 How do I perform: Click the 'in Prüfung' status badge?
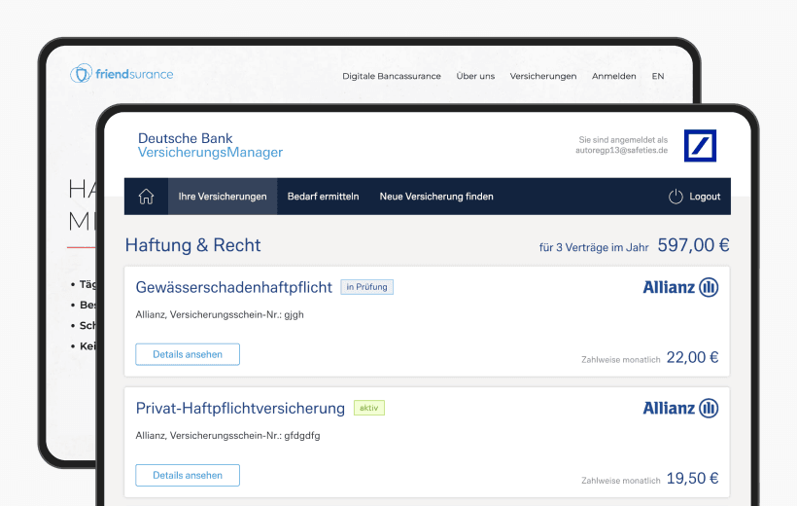pyautogui.click(x=367, y=287)
